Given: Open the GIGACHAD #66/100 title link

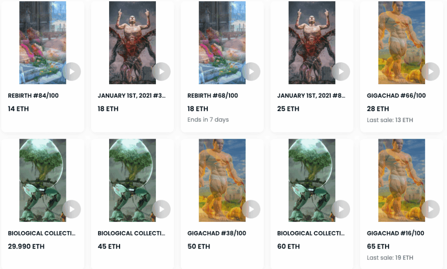Looking at the screenshot, I should coord(396,95).
